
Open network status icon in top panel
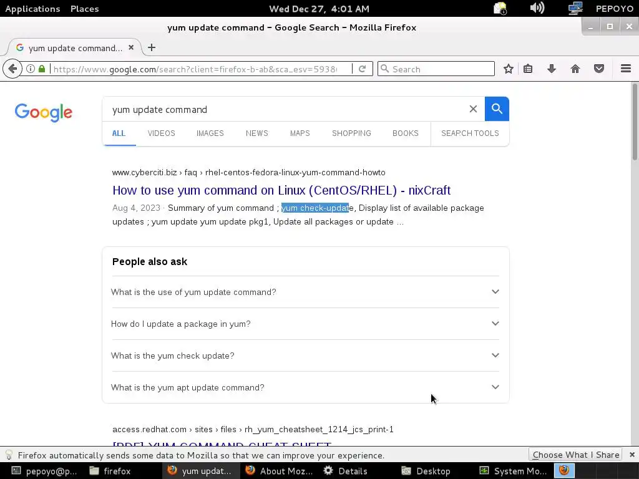pos(575,8)
